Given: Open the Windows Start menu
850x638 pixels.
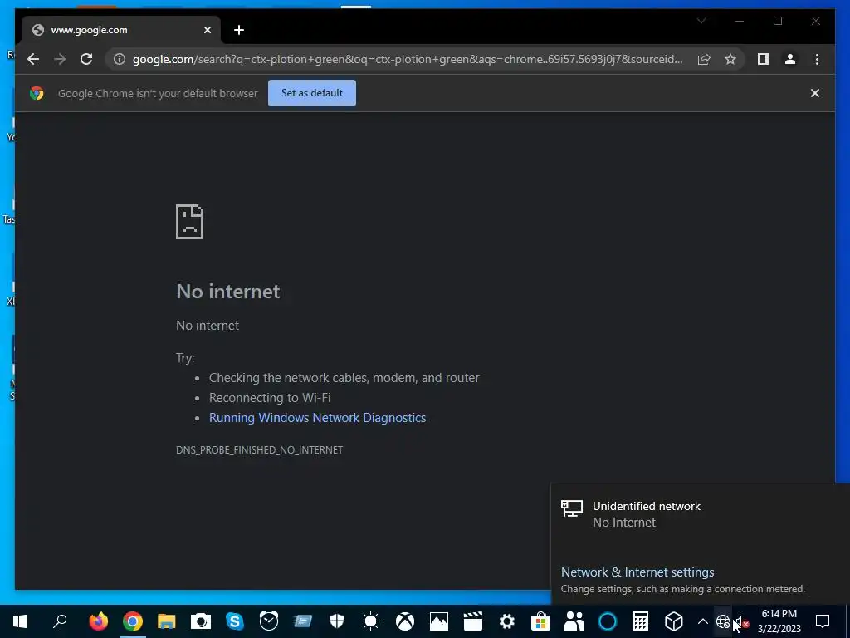Looking at the screenshot, I should pyautogui.click(x=20, y=621).
